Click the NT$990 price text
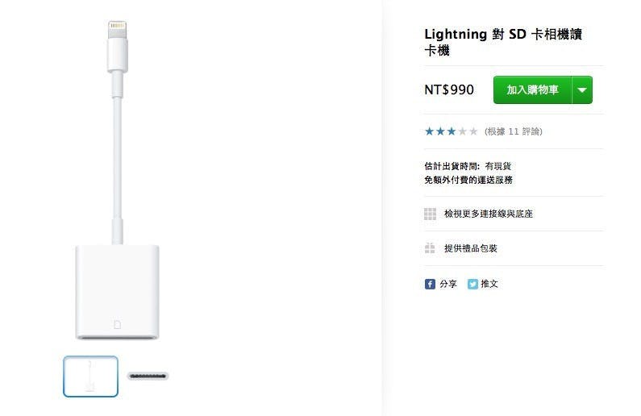 pos(449,90)
